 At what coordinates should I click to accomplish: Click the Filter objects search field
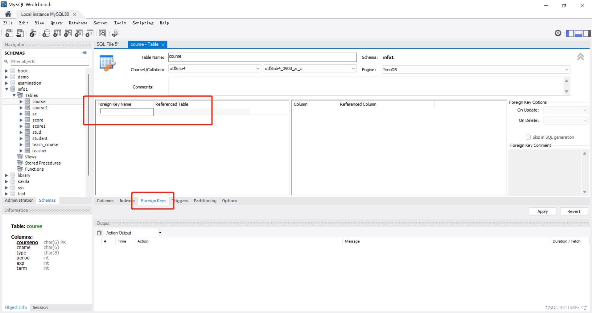(x=50, y=61)
